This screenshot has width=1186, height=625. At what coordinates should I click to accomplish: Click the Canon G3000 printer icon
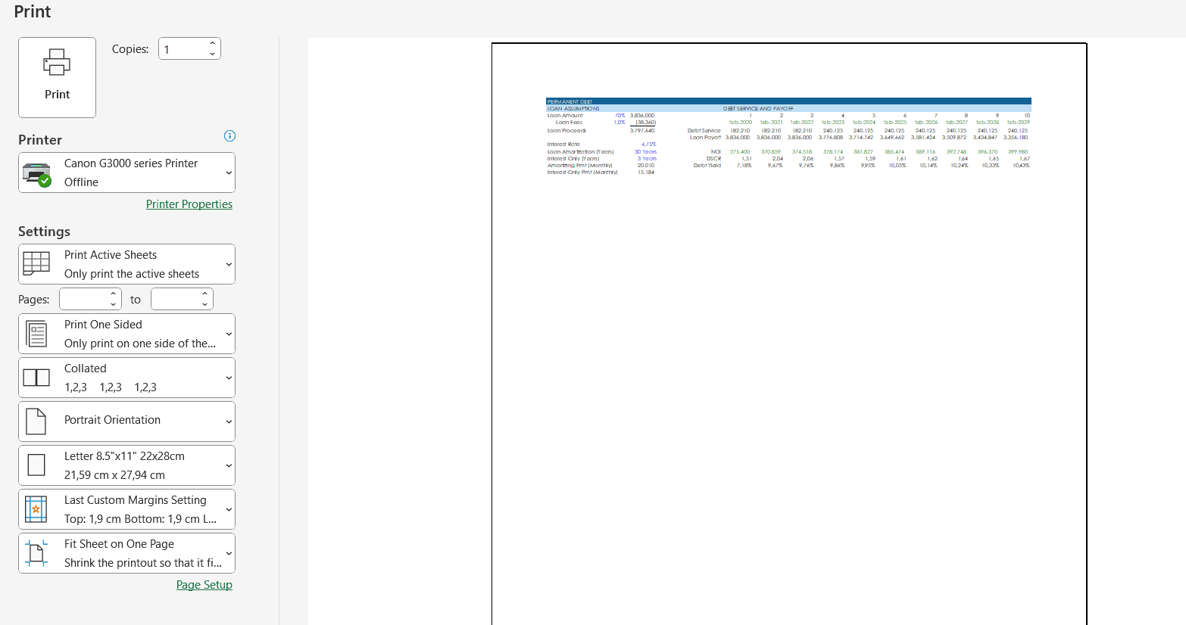click(36, 173)
